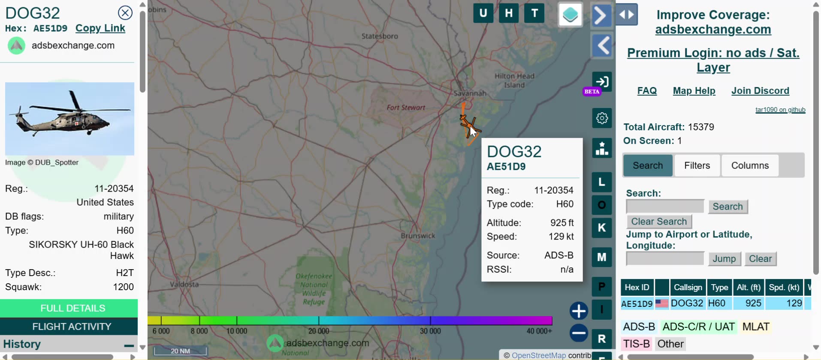Sort table by Alt. (ft) column
821x360 pixels.
pos(749,288)
